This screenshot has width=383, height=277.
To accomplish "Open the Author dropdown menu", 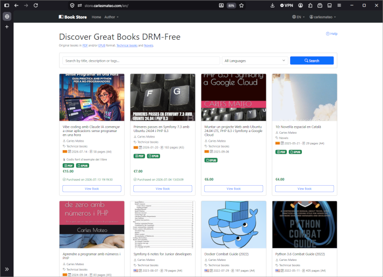I will pos(111,17).
